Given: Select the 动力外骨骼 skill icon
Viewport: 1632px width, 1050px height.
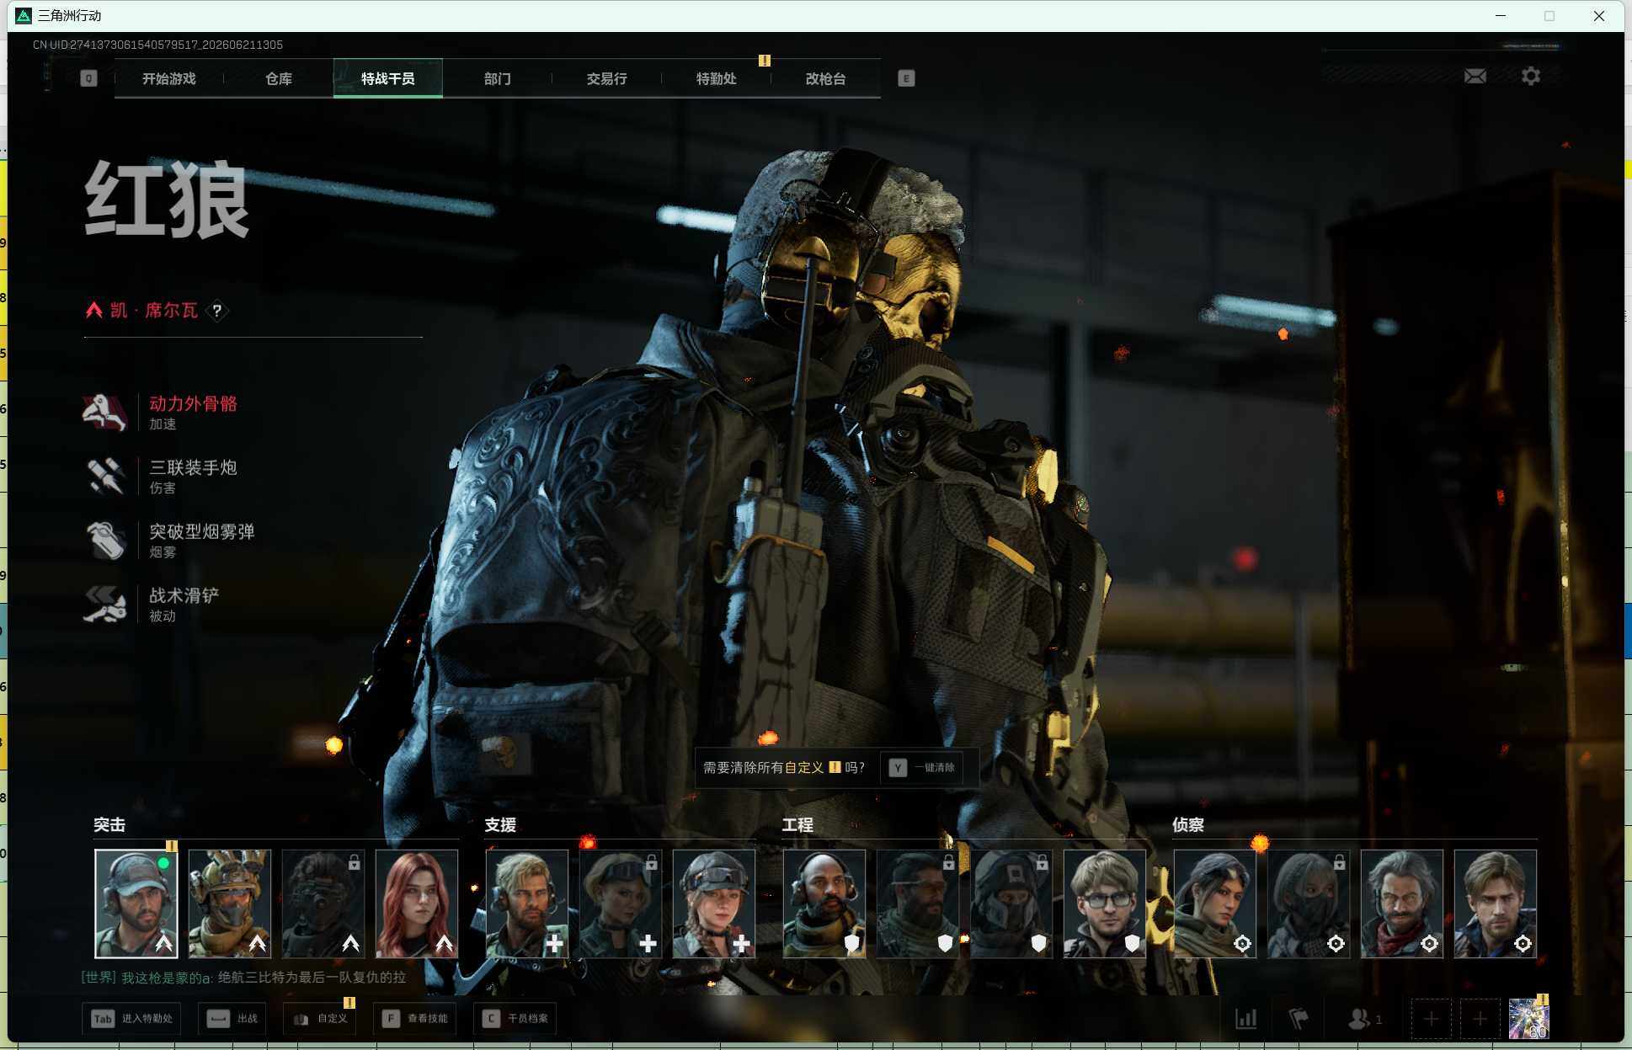Looking at the screenshot, I should [105, 412].
